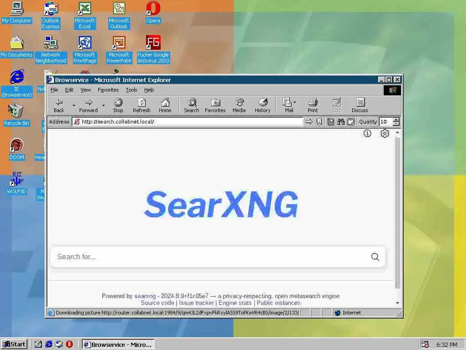This screenshot has height=350, width=466.
Task: Click the Back toolbar button
Action: [x=59, y=105]
